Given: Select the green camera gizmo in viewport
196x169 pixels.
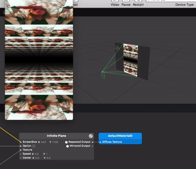Looking at the screenshot, I should coord(103,75).
